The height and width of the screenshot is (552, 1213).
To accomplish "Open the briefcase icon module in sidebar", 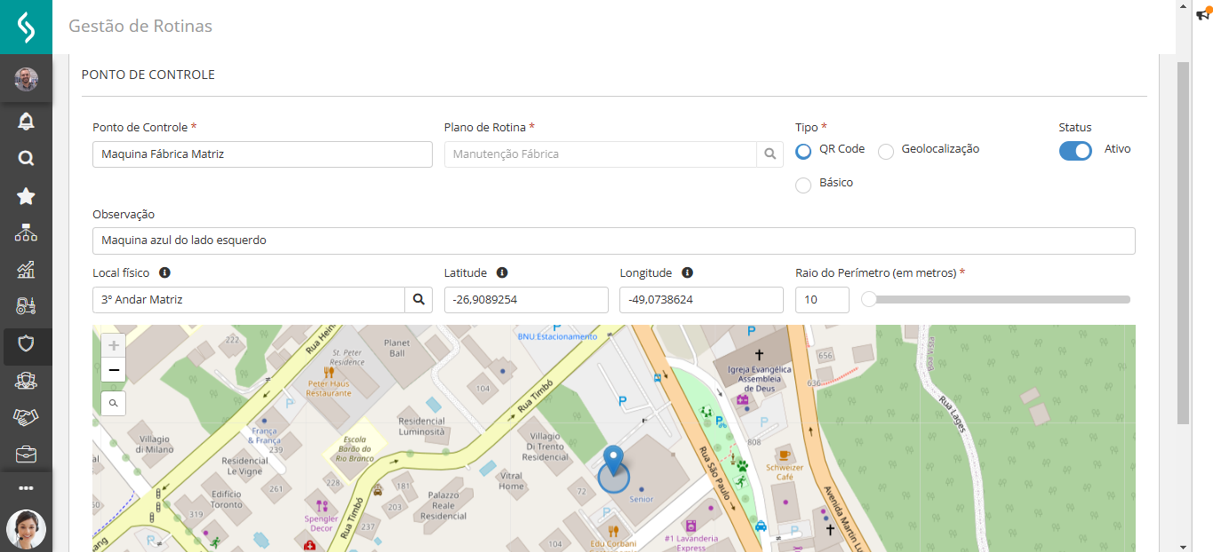I will coord(26,454).
